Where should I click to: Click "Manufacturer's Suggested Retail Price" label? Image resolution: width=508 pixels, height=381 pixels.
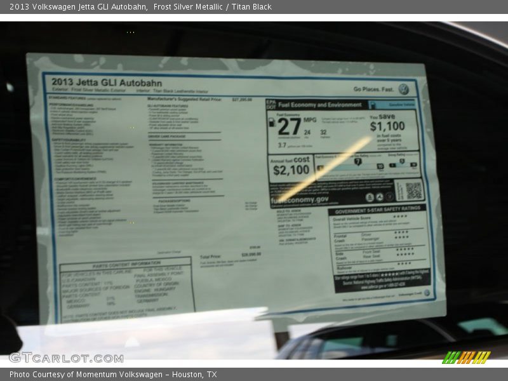[184, 99]
